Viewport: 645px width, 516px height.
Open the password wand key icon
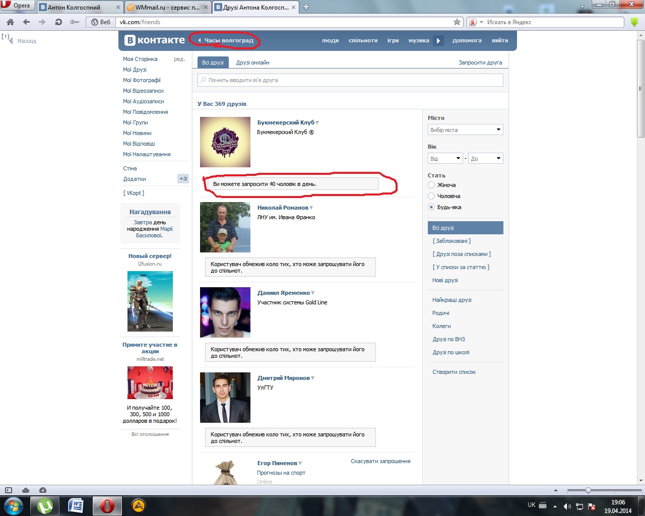[x=75, y=22]
